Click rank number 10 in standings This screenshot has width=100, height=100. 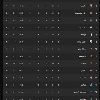[x=96, y=49]
